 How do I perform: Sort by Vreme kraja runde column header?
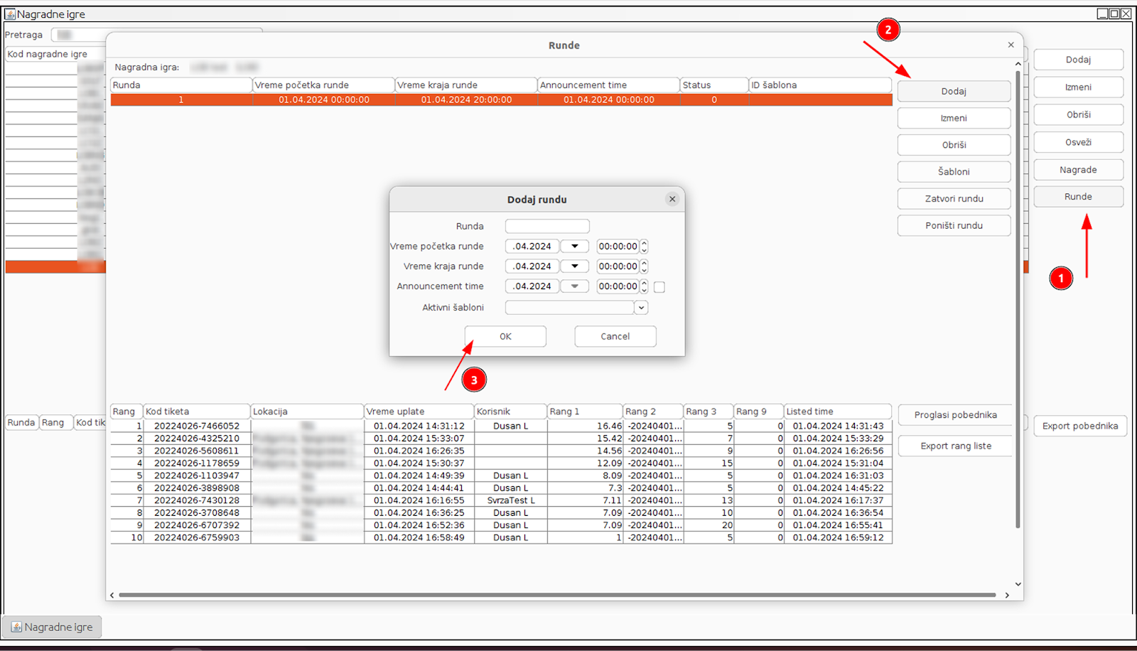tap(466, 85)
